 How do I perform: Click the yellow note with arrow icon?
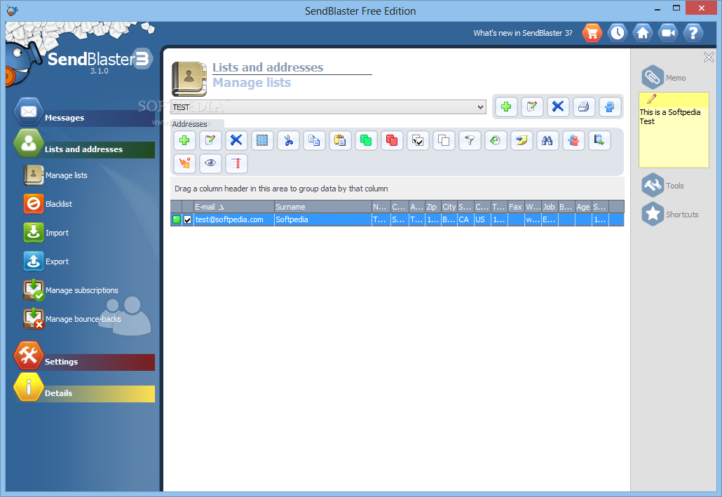[522, 140]
